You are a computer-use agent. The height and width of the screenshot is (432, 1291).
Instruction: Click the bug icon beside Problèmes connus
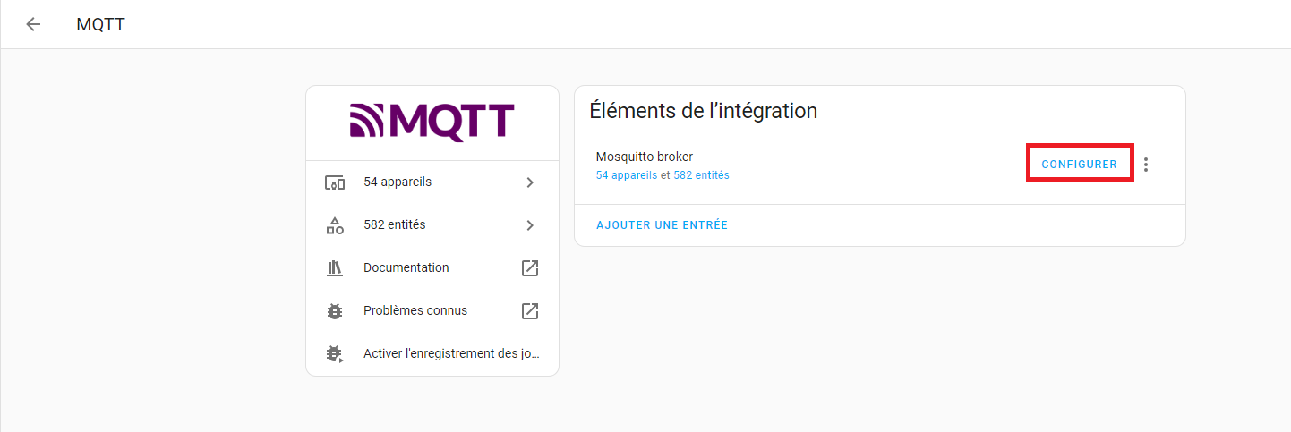point(335,311)
